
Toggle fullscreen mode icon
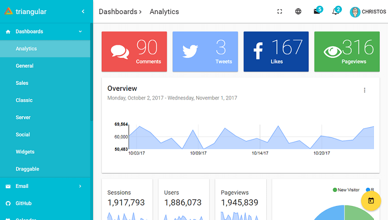pyautogui.click(x=280, y=11)
